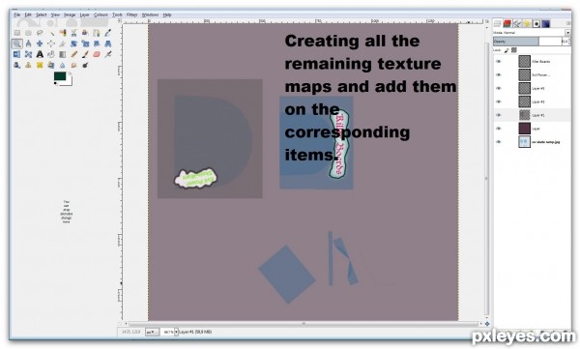Toggle lock alpha channel checkerboard icon
Screen dimensions: 580x349
[514, 50]
